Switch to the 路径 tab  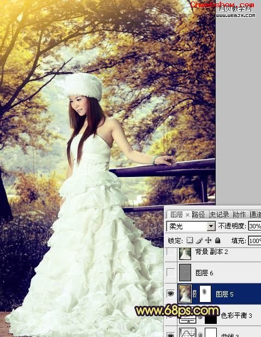[198, 215]
